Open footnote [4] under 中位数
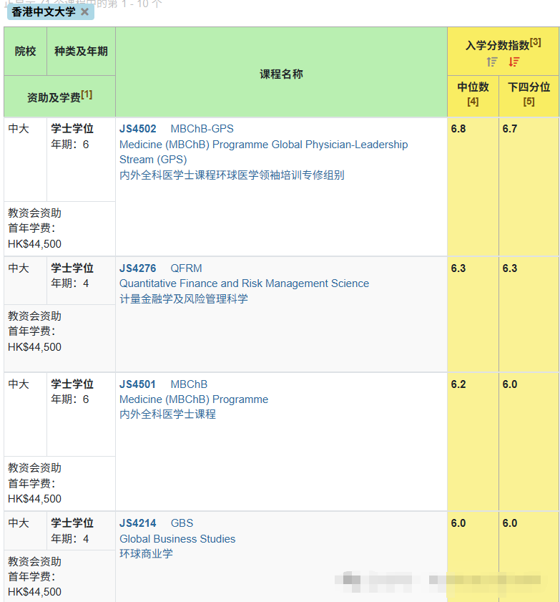The height and width of the screenshot is (602, 560). point(473,102)
